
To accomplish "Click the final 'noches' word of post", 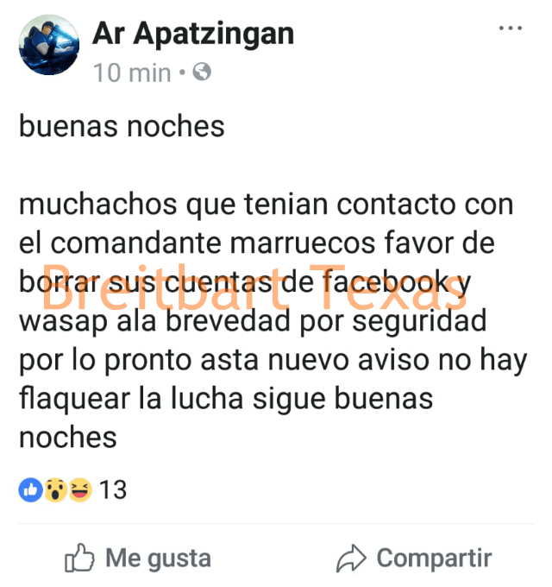I will coord(67,438).
